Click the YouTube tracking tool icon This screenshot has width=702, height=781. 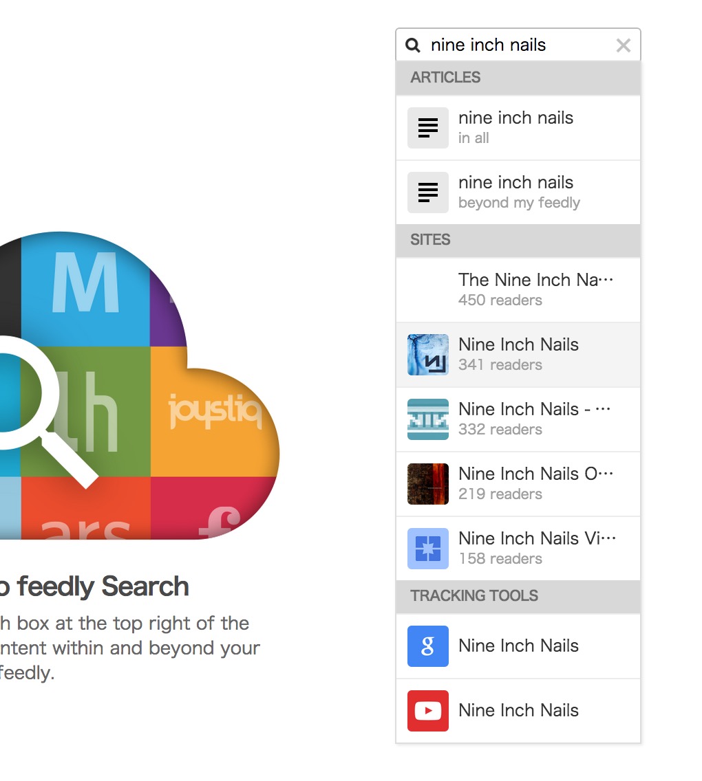427,710
